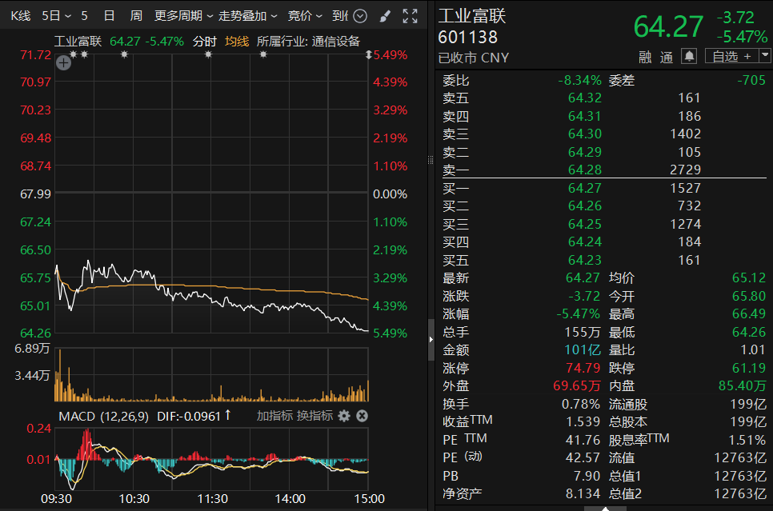Click the 卖五 price 64.32

click(x=585, y=98)
